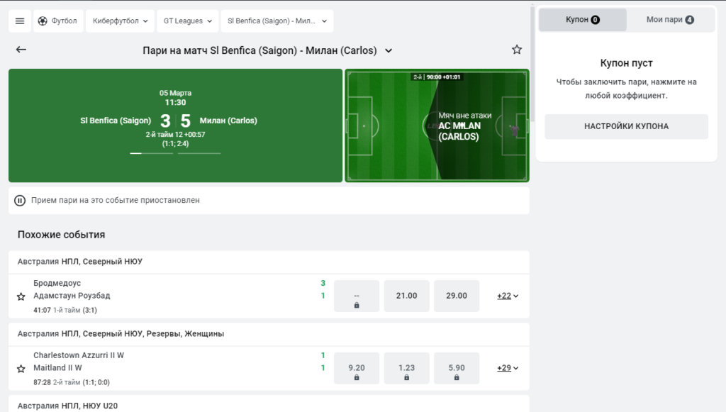Click locked 9.20 odds
726x412 pixels.
point(357,368)
